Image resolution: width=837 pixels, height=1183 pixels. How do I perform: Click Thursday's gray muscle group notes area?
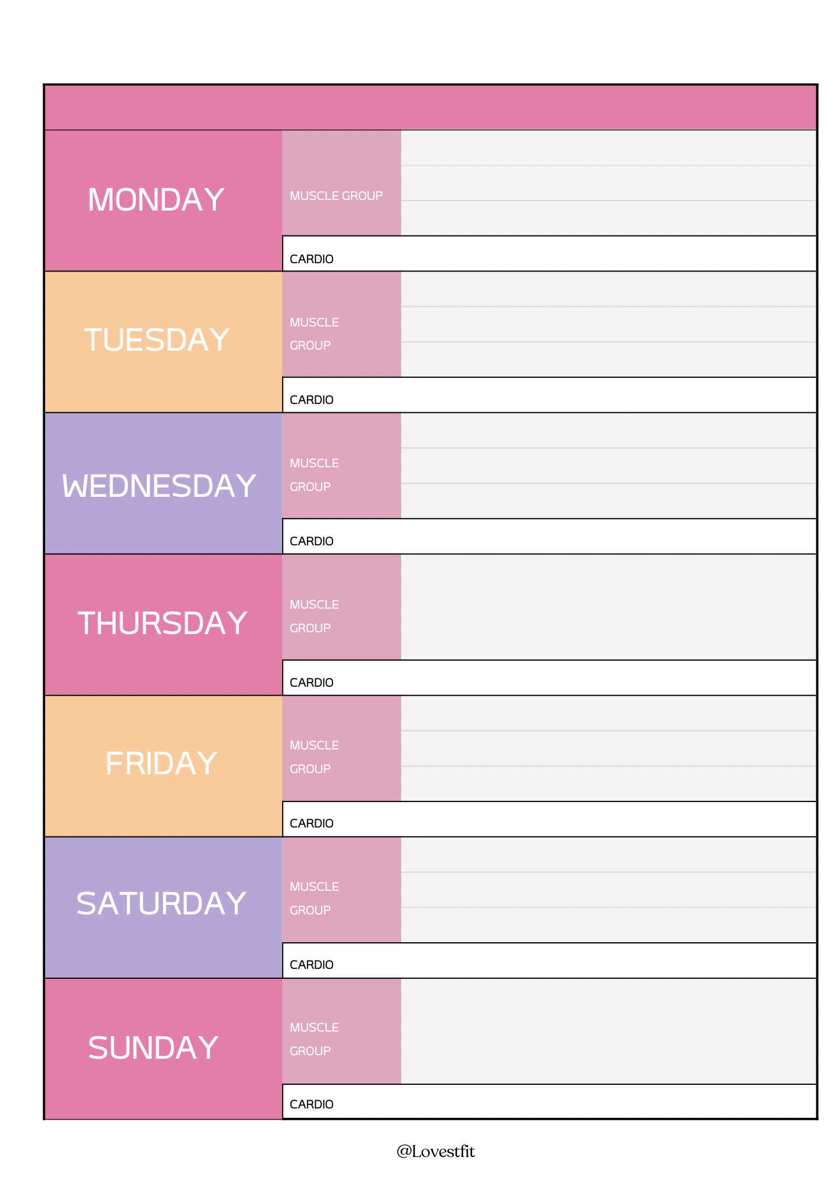point(608,607)
